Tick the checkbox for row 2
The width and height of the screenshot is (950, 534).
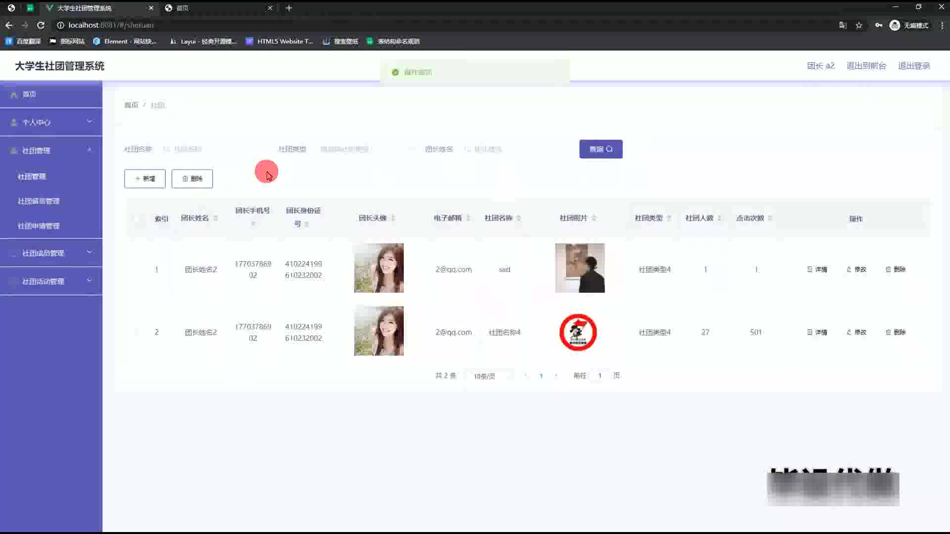(137, 332)
